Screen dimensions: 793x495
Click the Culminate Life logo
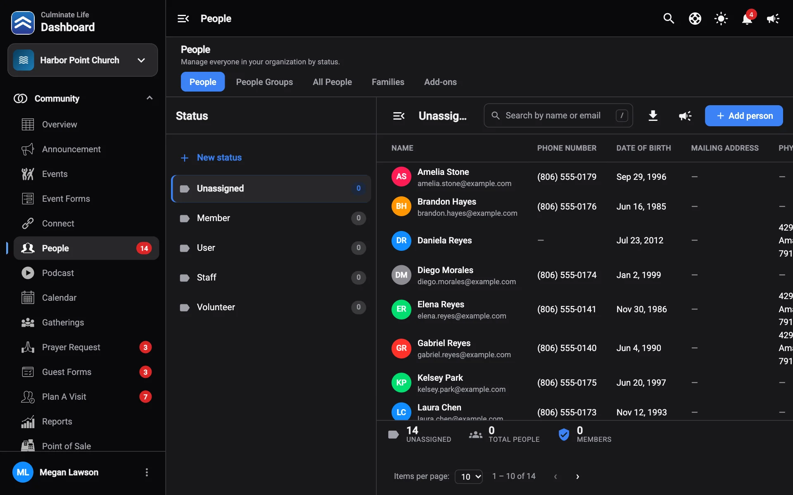point(23,23)
